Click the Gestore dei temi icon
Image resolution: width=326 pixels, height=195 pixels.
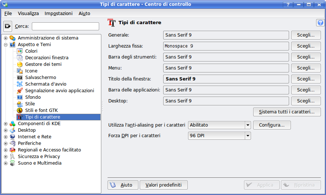click(x=20, y=64)
